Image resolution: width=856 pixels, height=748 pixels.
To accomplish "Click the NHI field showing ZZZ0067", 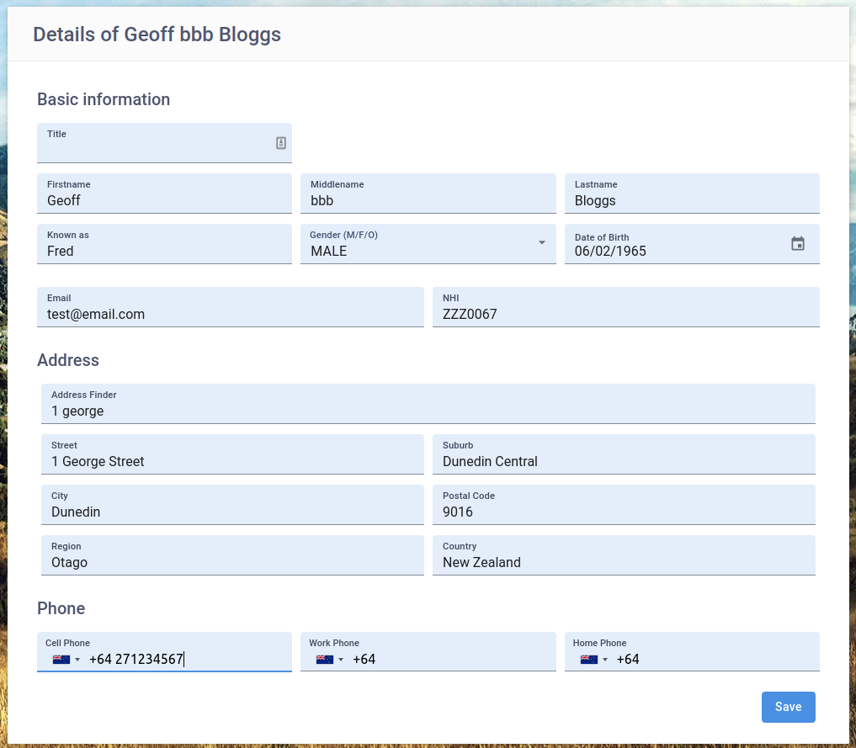I will coord(625,315).
